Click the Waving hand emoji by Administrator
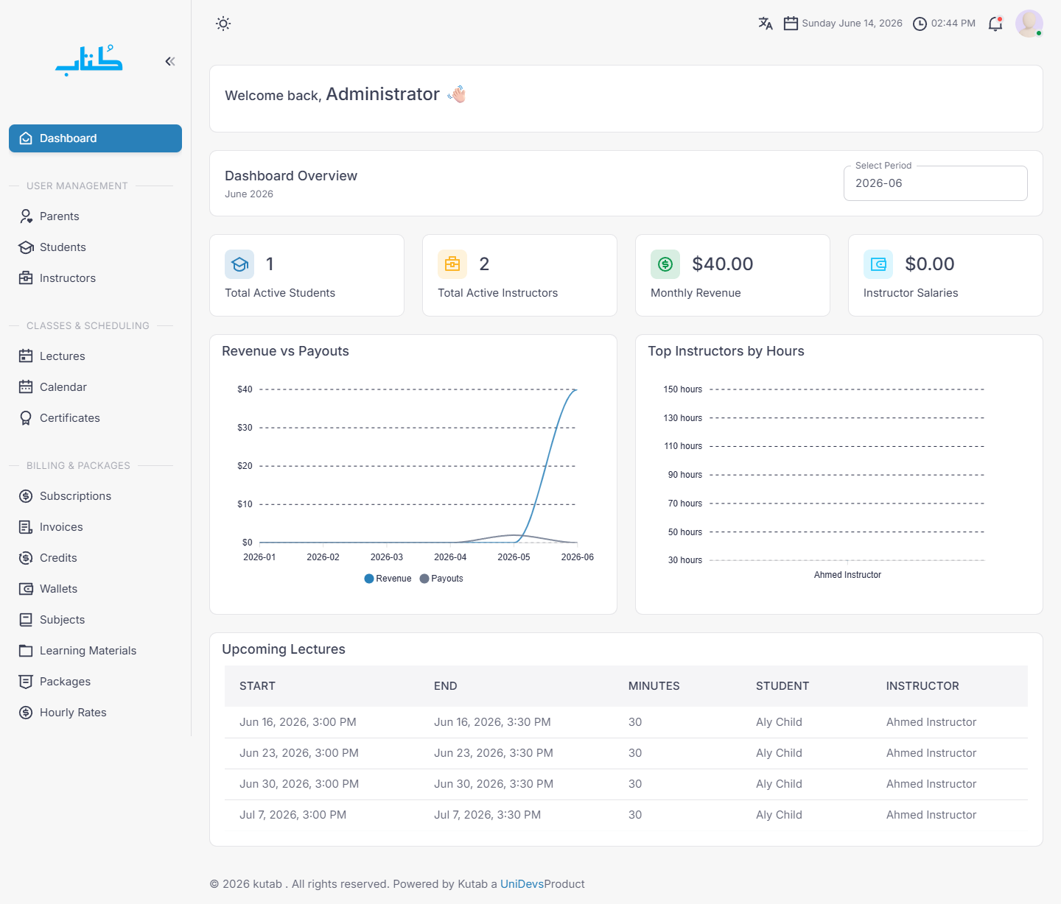Viewport: 1061px width, 904px height. [457, 94]
